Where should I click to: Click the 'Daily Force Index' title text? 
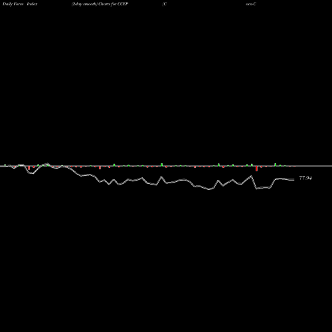[x=20, y=4]
